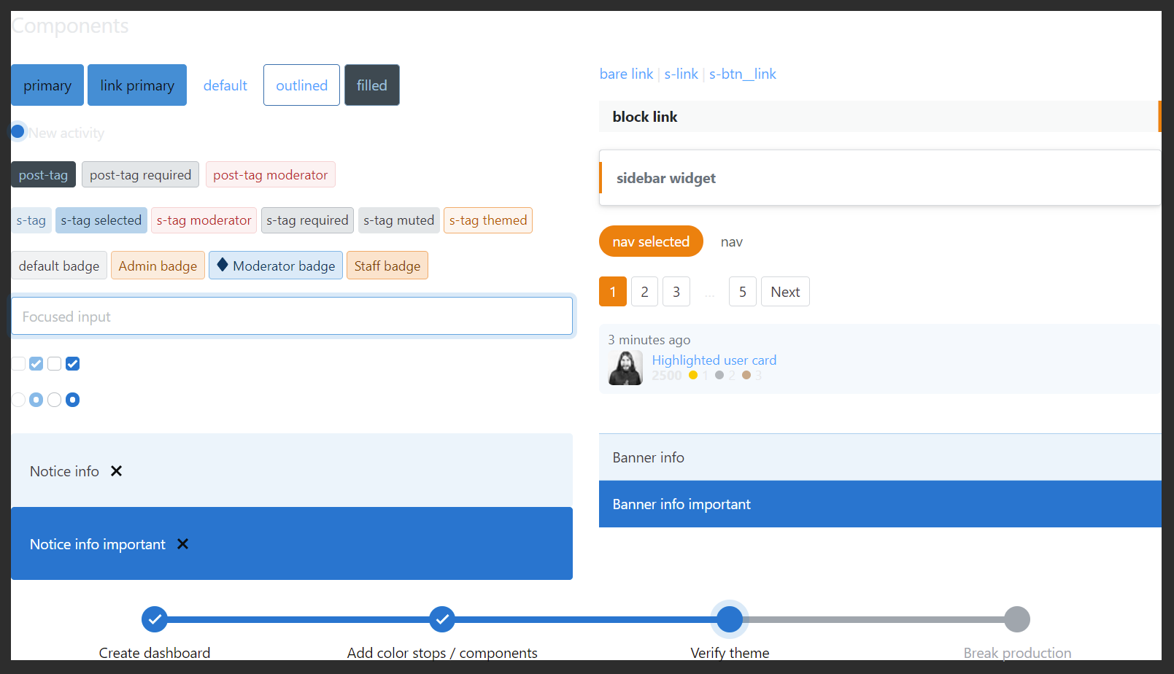This screenshot has height=674, width=1174.
Task: Click the New activity blue dot indicator
Action: pyautogui.click(x=18, y=131)
